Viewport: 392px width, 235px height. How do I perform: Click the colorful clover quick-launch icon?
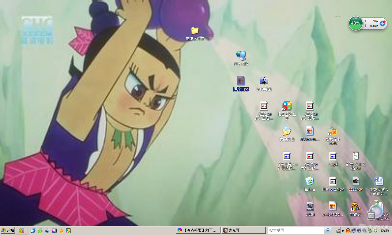click(22, 231)
